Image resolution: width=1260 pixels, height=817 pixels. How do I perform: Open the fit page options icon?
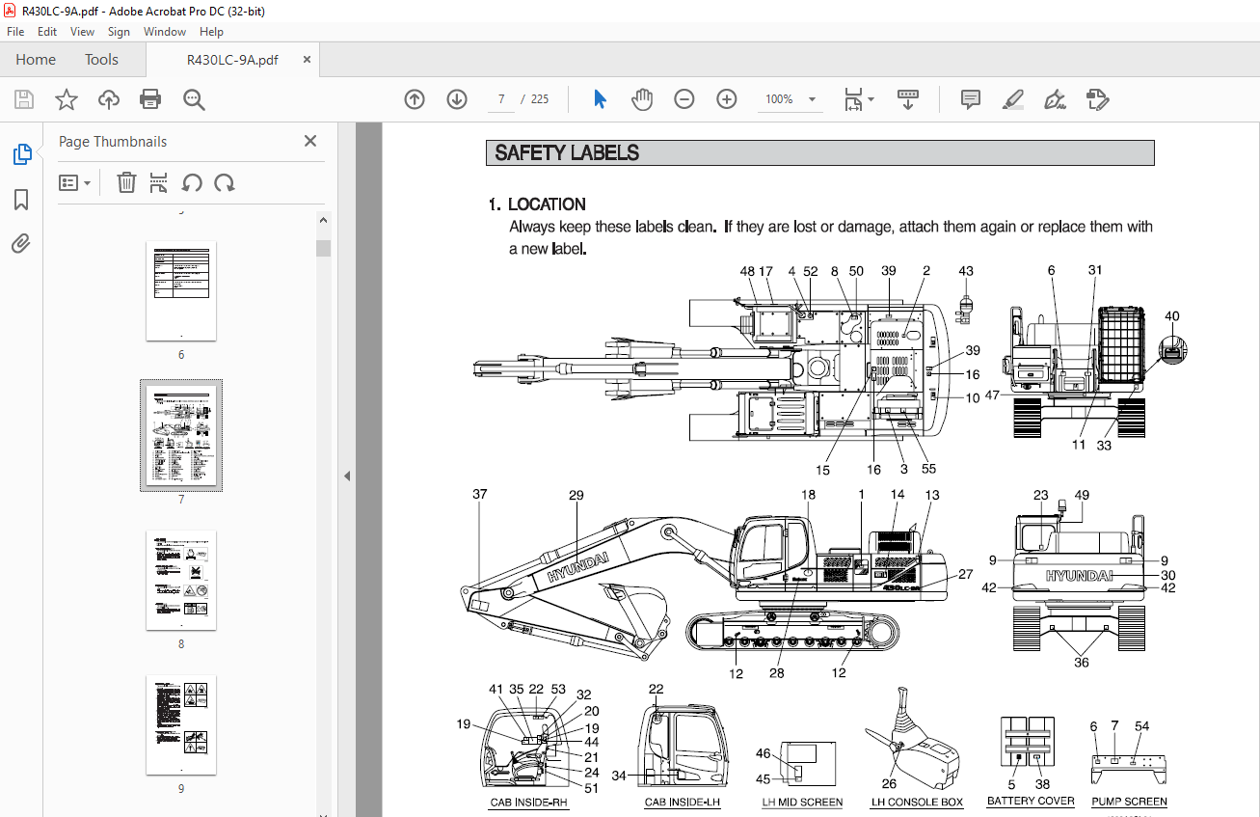858,99
